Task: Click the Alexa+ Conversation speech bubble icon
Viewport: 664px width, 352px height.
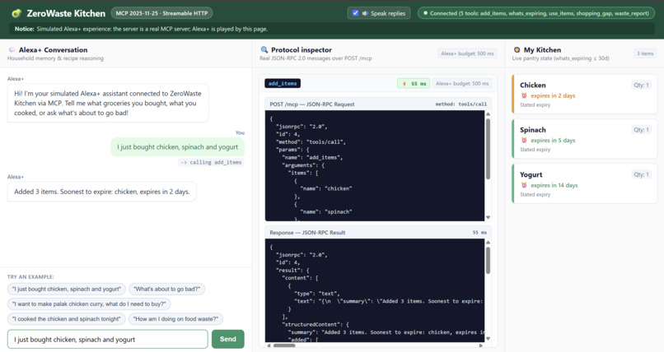Action: click(x=12, y=50)
